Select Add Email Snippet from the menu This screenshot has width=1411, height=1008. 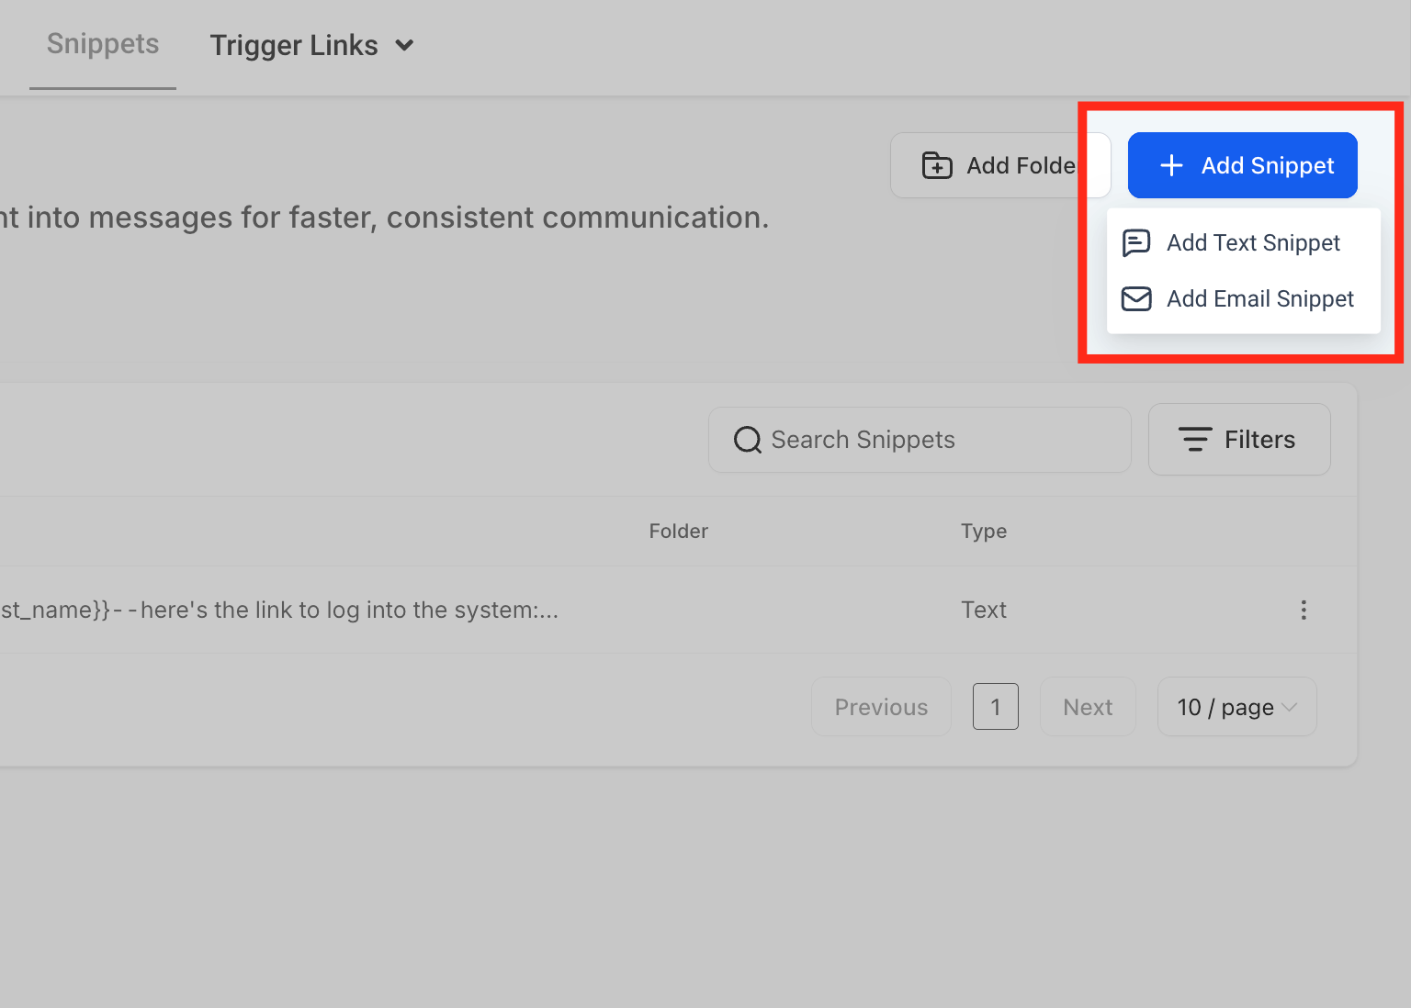coord(1259,298)
